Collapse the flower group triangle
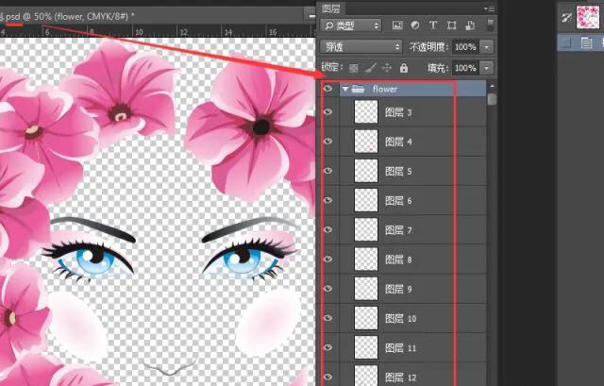The image size is (604, 386). (346, 90)
